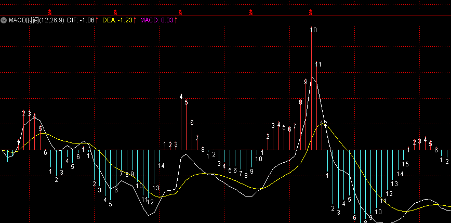Screen dimensions: 451x223
Task: Click red up arrow after DEA value
Action: [x=135, y=20]
